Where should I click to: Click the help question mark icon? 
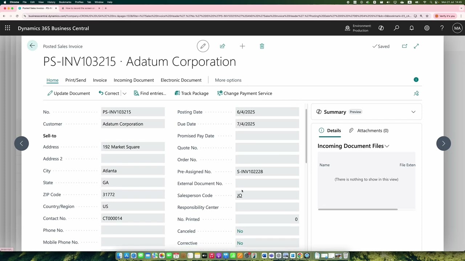[x=442, y=28]
